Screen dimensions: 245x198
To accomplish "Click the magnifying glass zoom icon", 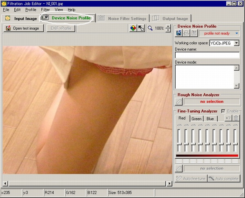I will (150, 28).
